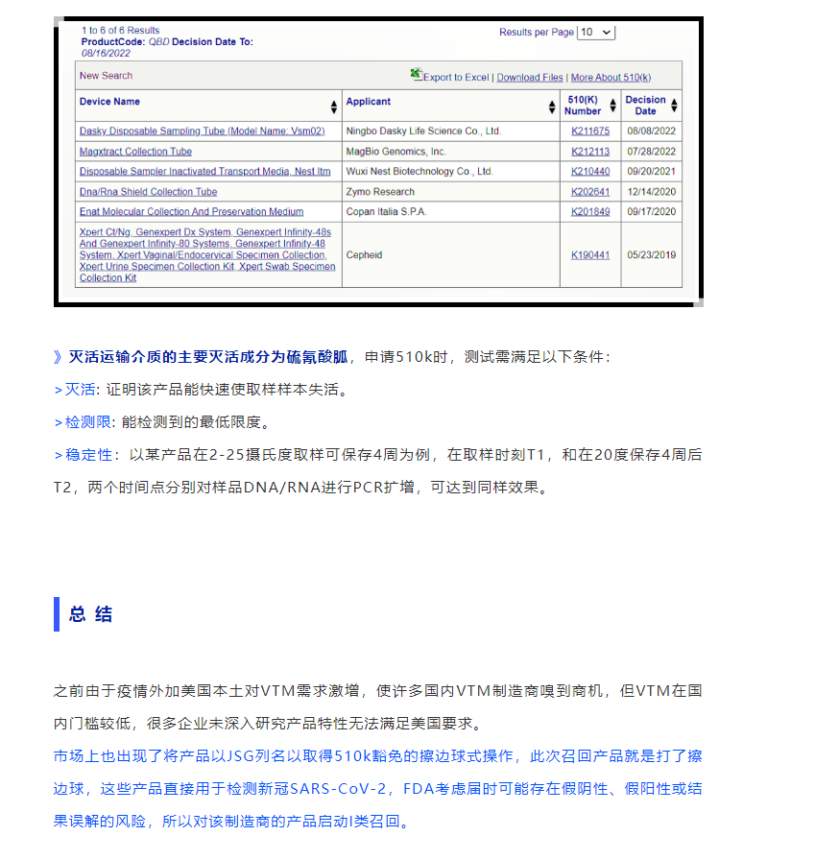This screenshot has height=860, width=815.
Task: Open 510(k) number K202641
Action: tap(590, 191)
